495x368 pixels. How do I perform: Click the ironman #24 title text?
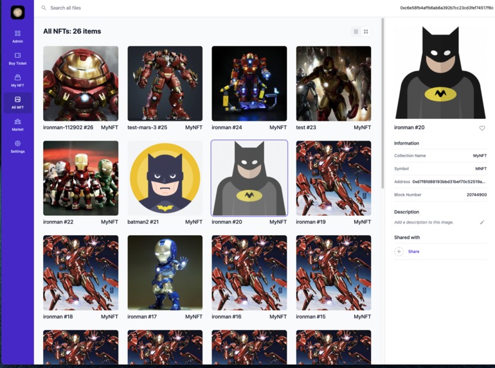227,127
